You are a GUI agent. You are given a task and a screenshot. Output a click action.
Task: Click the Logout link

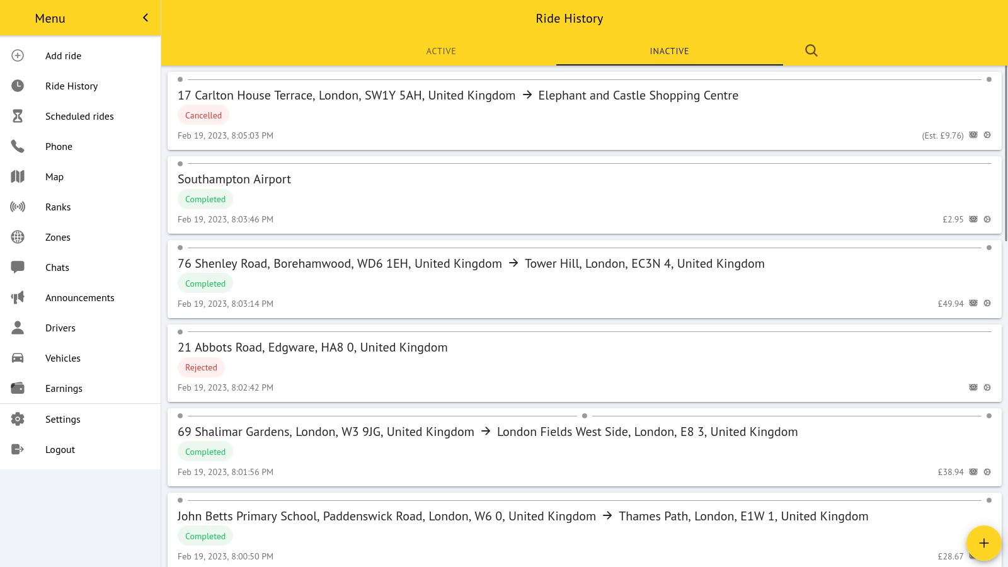(x=60, y=449)
